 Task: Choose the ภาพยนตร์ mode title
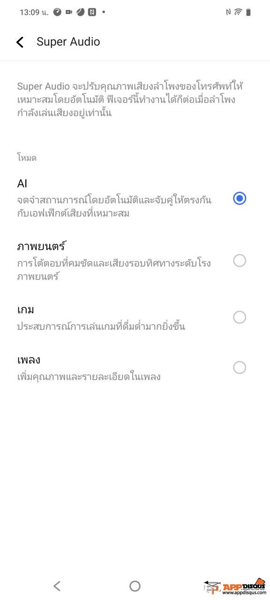point(40,246)
